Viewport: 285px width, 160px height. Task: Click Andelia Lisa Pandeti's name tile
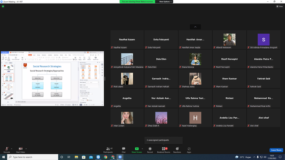[229, 118]
